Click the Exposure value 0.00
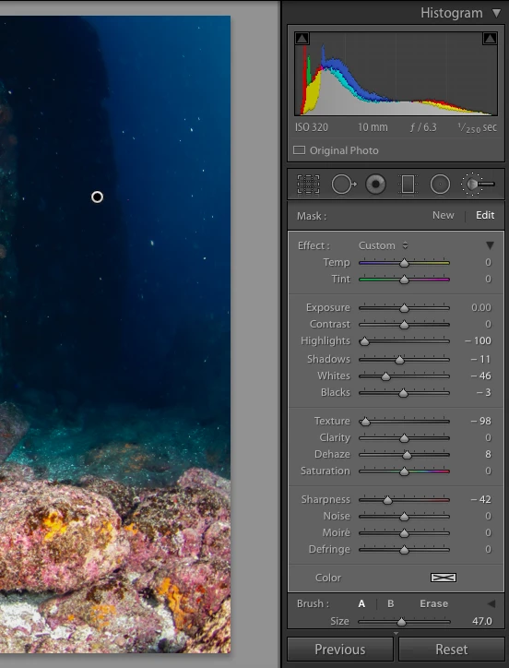The image size is (509, 668). point(481,307)
